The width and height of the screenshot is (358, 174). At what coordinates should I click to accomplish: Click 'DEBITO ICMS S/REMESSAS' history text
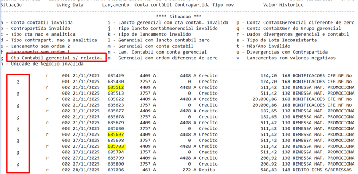(x=322, y=170)
